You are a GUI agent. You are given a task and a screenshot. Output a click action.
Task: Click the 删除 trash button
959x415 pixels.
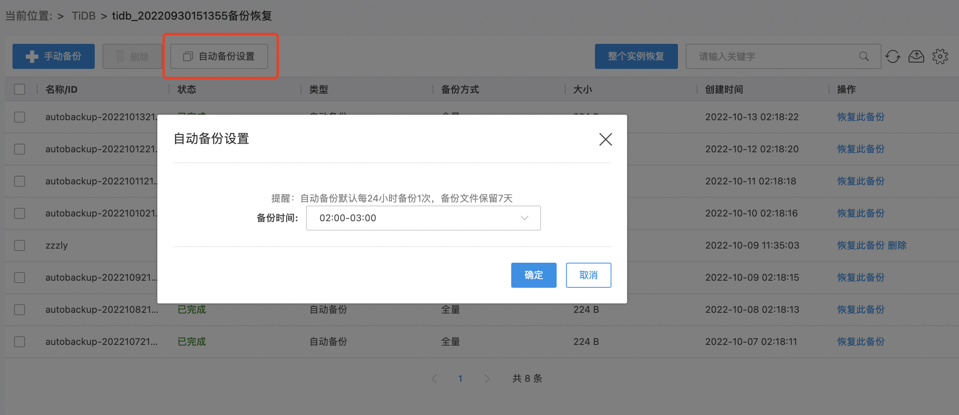coord(132,56)
